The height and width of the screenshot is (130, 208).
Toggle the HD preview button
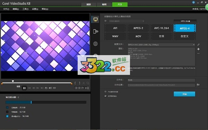coord(54,88)
